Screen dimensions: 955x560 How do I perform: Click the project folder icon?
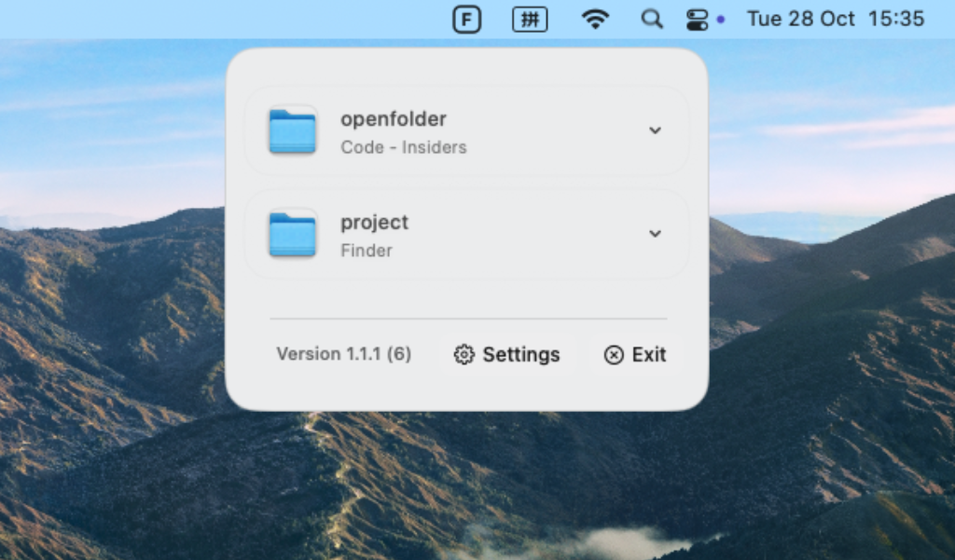(x=292, y=234)
